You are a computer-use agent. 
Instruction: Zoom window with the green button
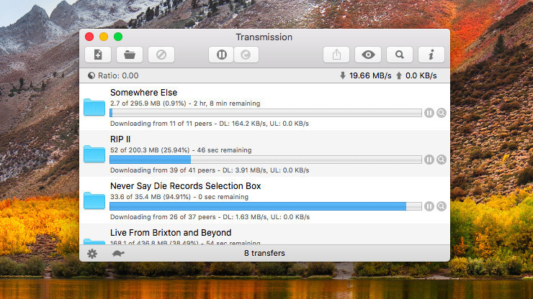point(118,37)
